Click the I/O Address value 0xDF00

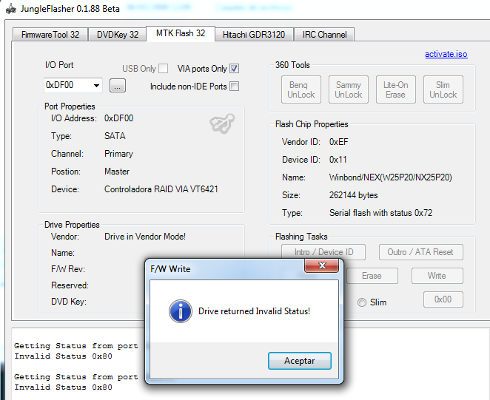[x=118, y=118]
